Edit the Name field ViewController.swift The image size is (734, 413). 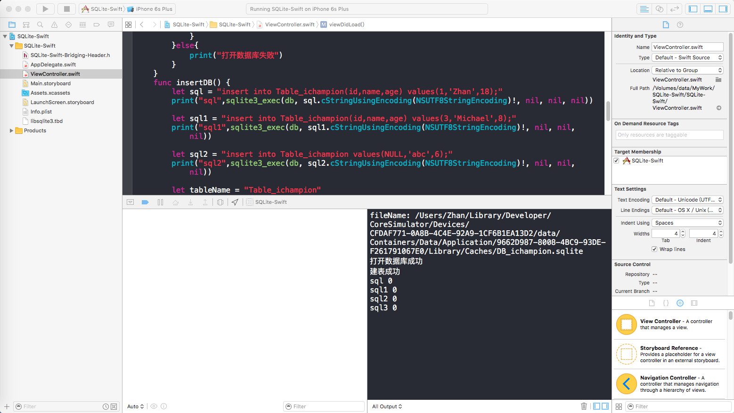click(687, 47)
